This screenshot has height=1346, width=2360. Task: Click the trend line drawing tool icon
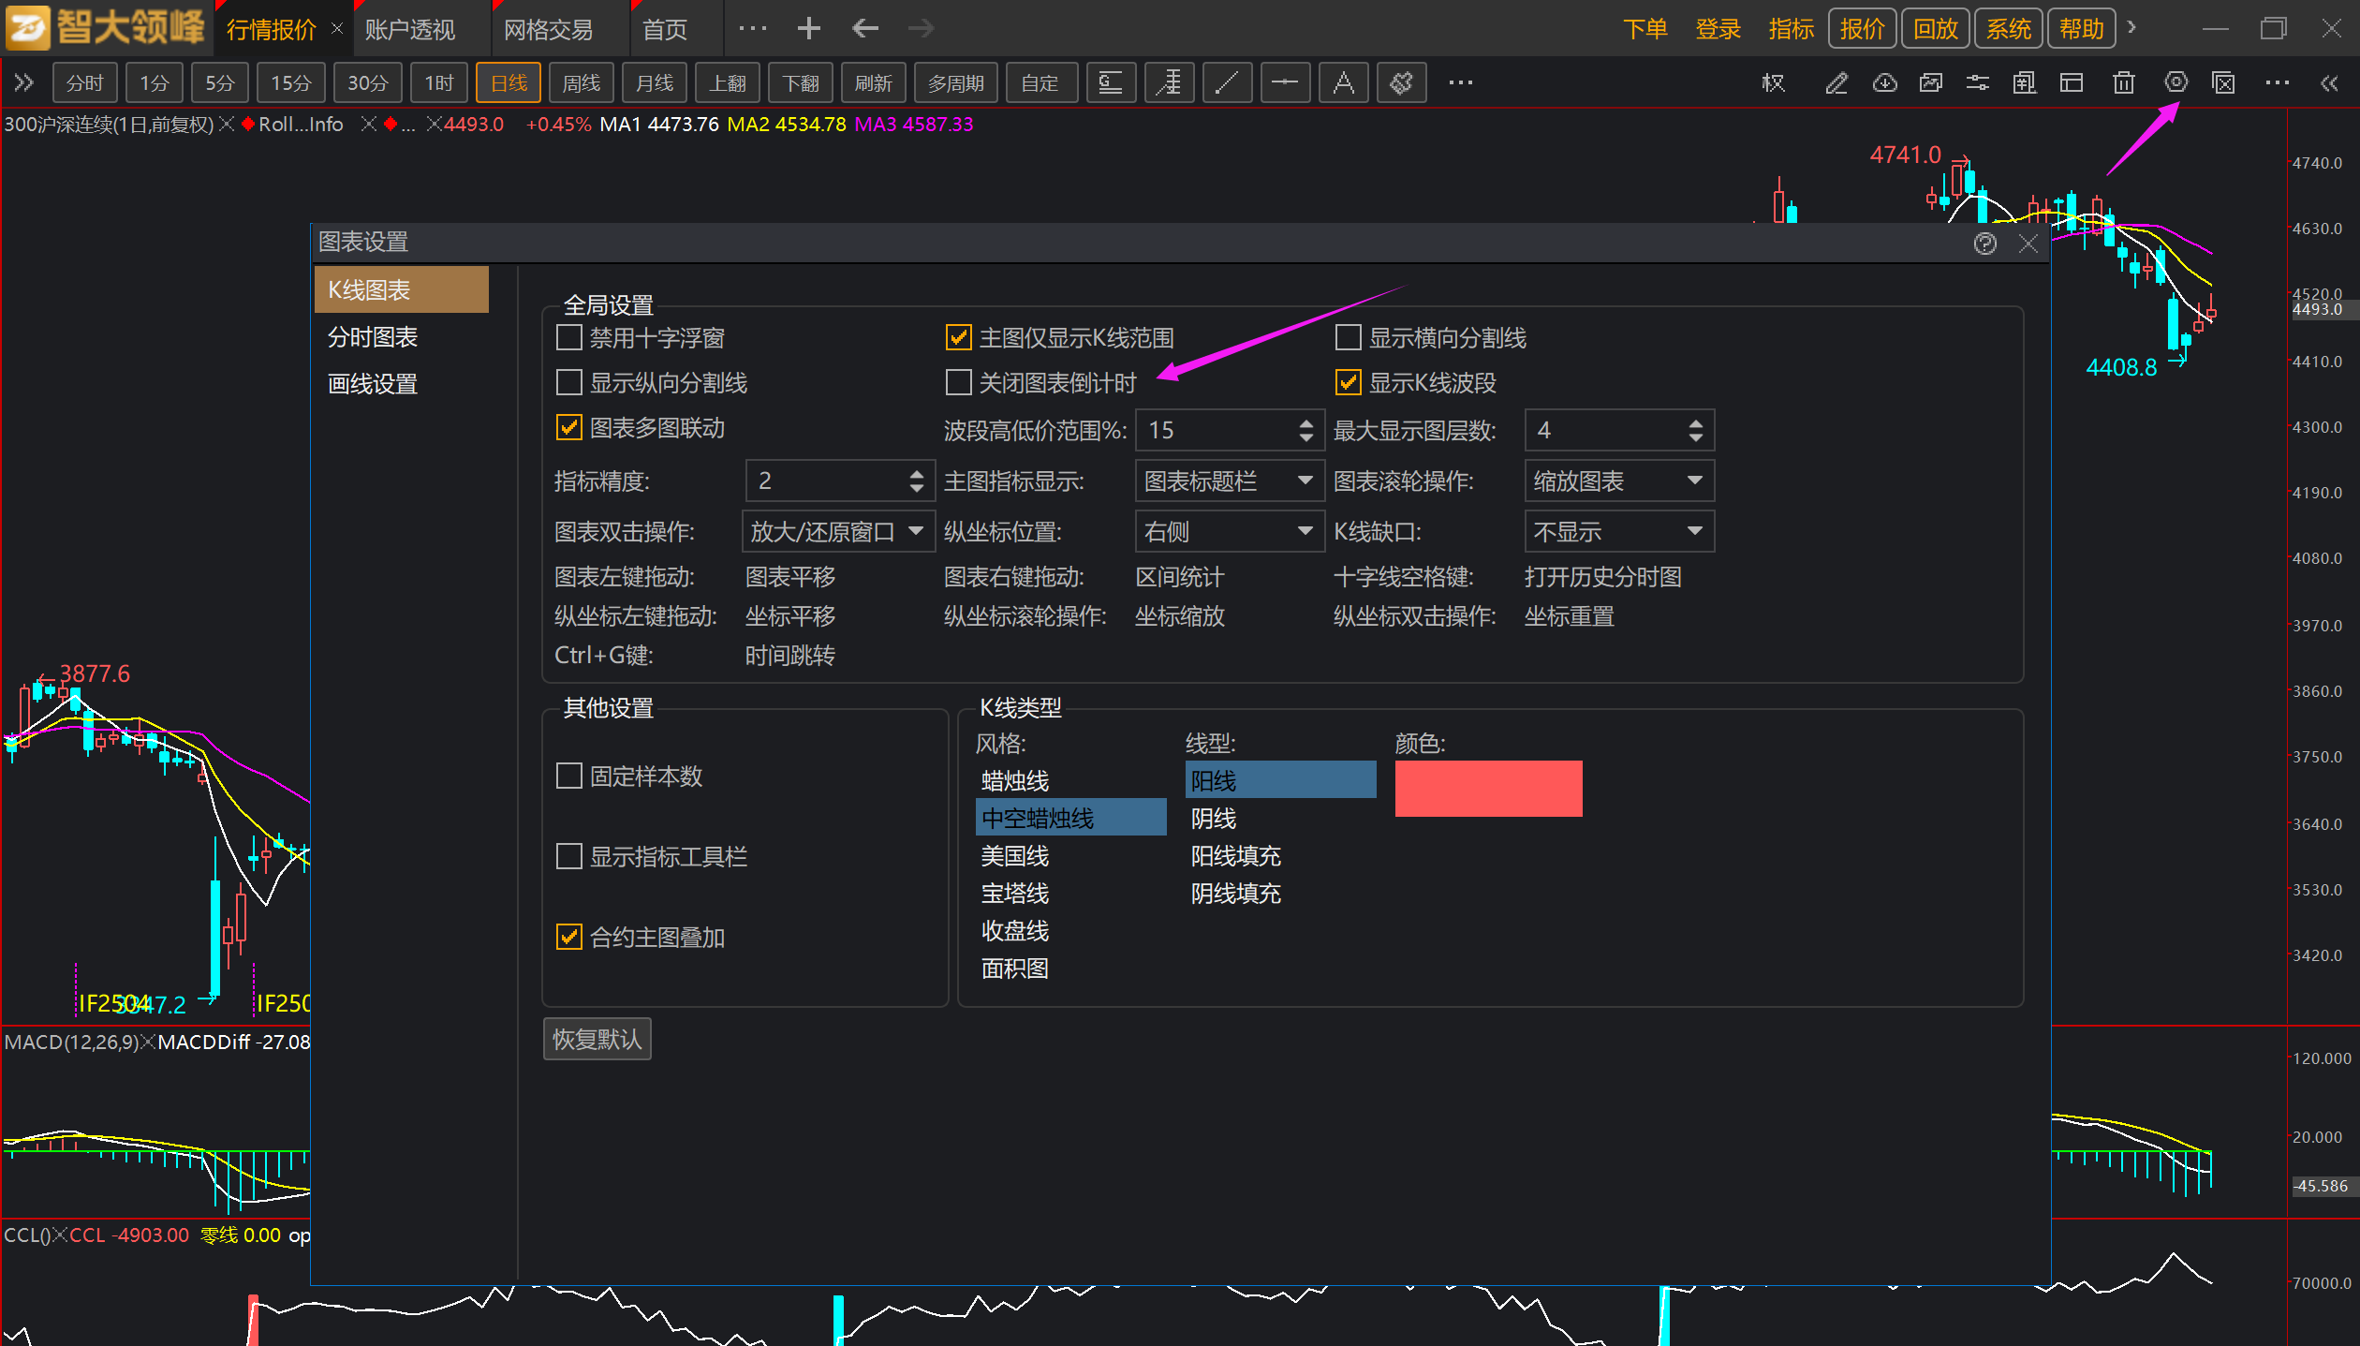tap(1226, 83)
